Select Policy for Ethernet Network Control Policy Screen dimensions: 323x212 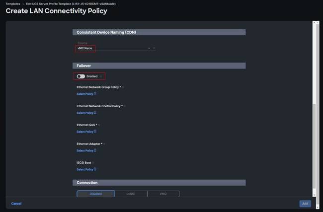coord(84,113)
